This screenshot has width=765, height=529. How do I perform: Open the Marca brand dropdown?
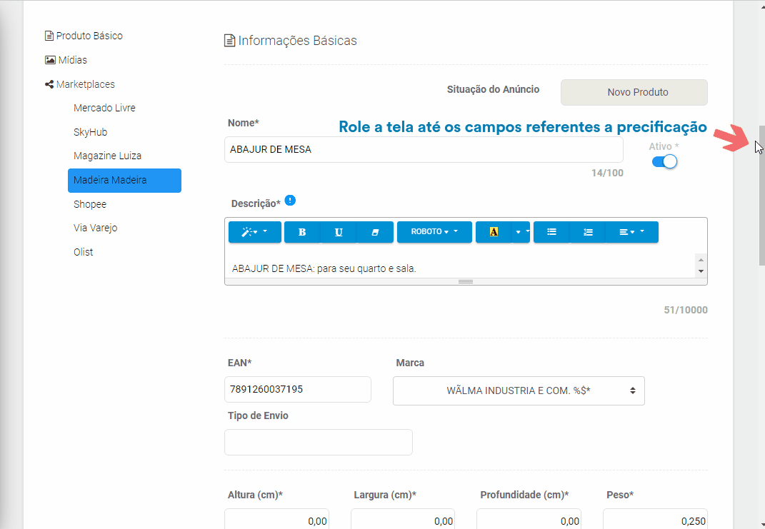tap(519, 391)
